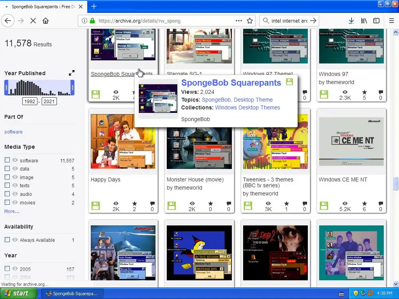Click the software floppy icon on Happy Days card
399x299 pixels.
click(x=96, y=206)
